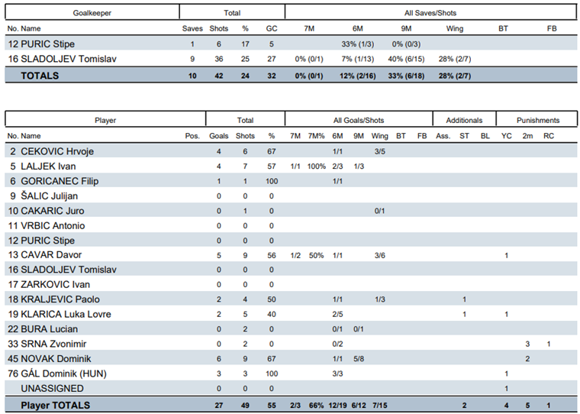The width and height of the screenshot is (580, 414).
Task: Click the 'RC' column header
Action: tap(549, 136)
